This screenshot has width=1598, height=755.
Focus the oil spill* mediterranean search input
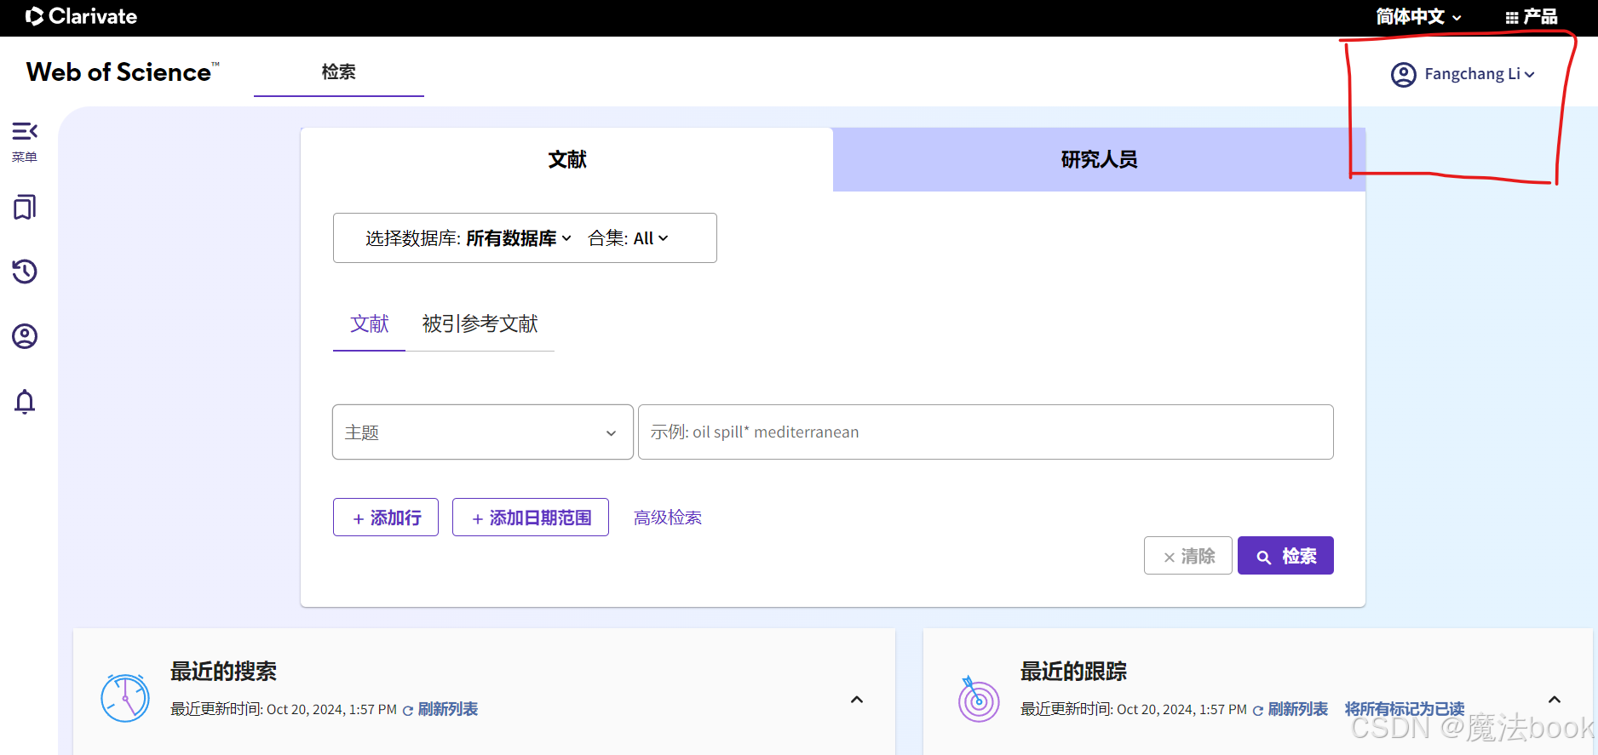(x=986, y=432)
